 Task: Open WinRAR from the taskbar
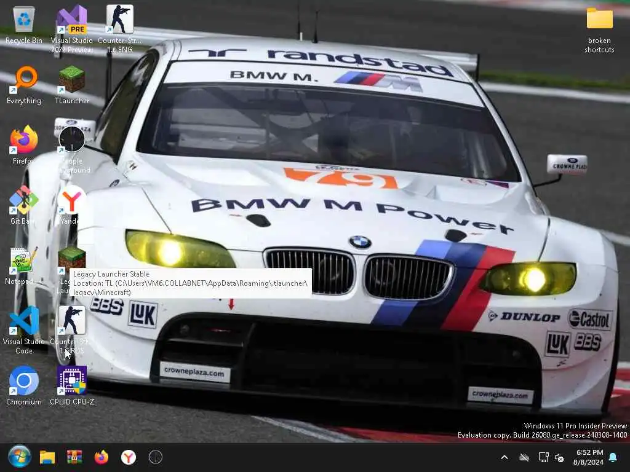coord(74,457)
